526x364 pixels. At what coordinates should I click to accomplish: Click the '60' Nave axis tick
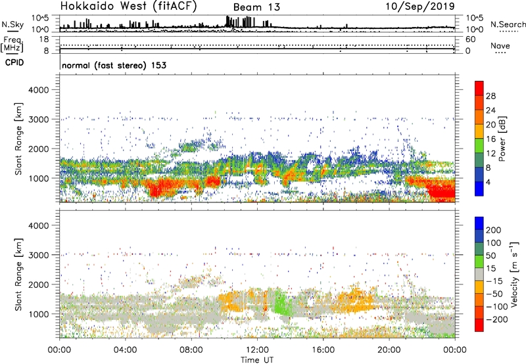click(x=470, y=39)
